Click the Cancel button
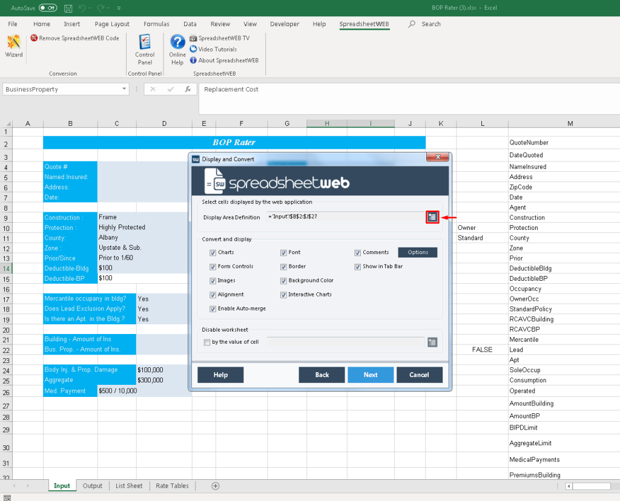Screen dimensions: 620x501 point(419,375)
